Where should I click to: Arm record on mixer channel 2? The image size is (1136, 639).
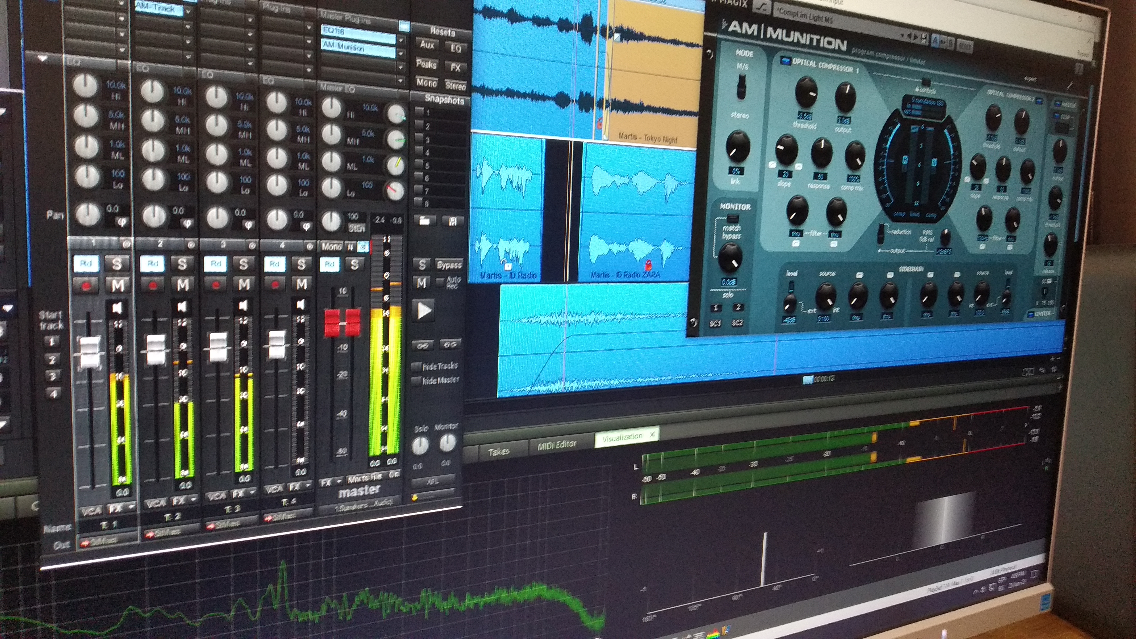pos(153,285)
